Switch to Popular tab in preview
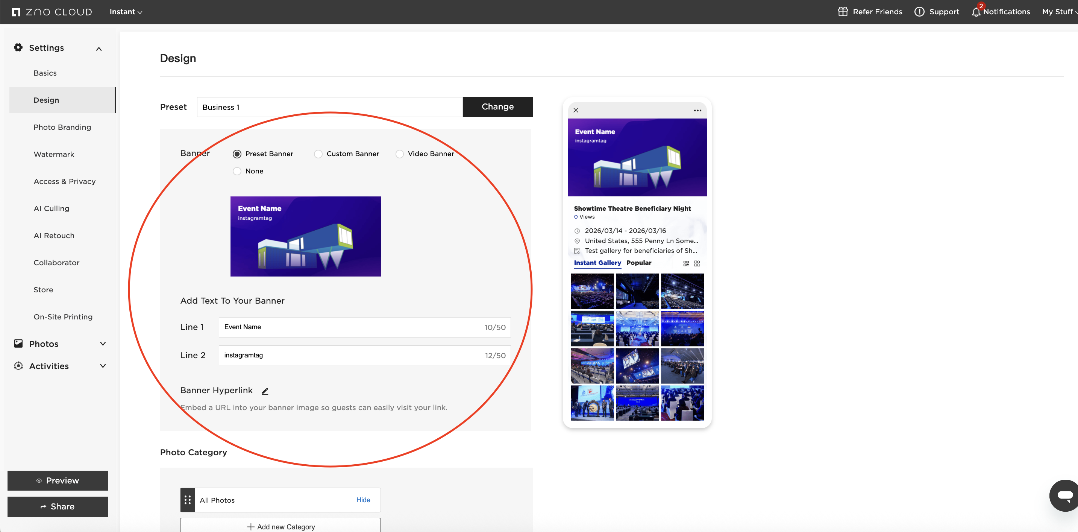The height and width of the screenshot is (532, 1078). (x=638, y=263)
